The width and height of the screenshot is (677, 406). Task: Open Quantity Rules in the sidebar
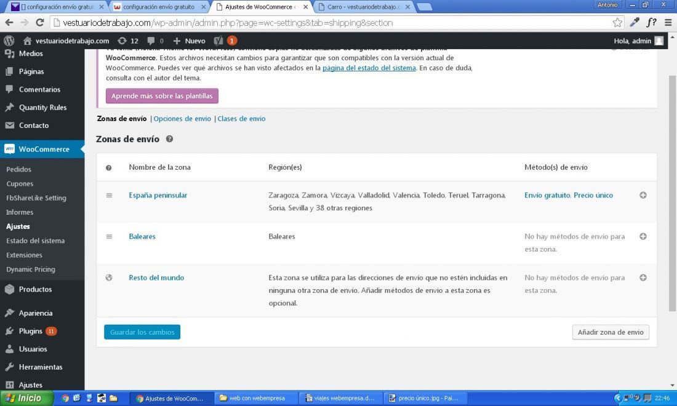42,108
